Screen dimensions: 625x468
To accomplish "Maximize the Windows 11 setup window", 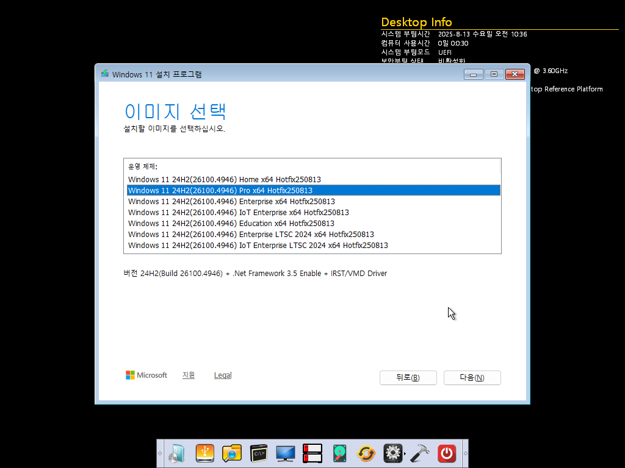I will (494, 74).
